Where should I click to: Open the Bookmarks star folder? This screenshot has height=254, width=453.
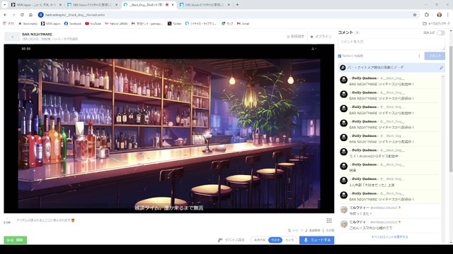click(x=28, y=23)
